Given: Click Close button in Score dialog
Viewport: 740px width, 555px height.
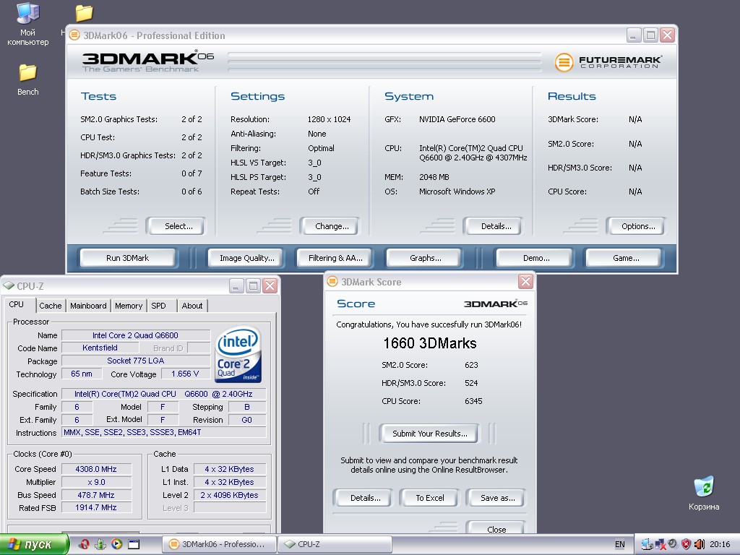Looking at the screenshot, I should pyautogui.click(x=496, y=528).
